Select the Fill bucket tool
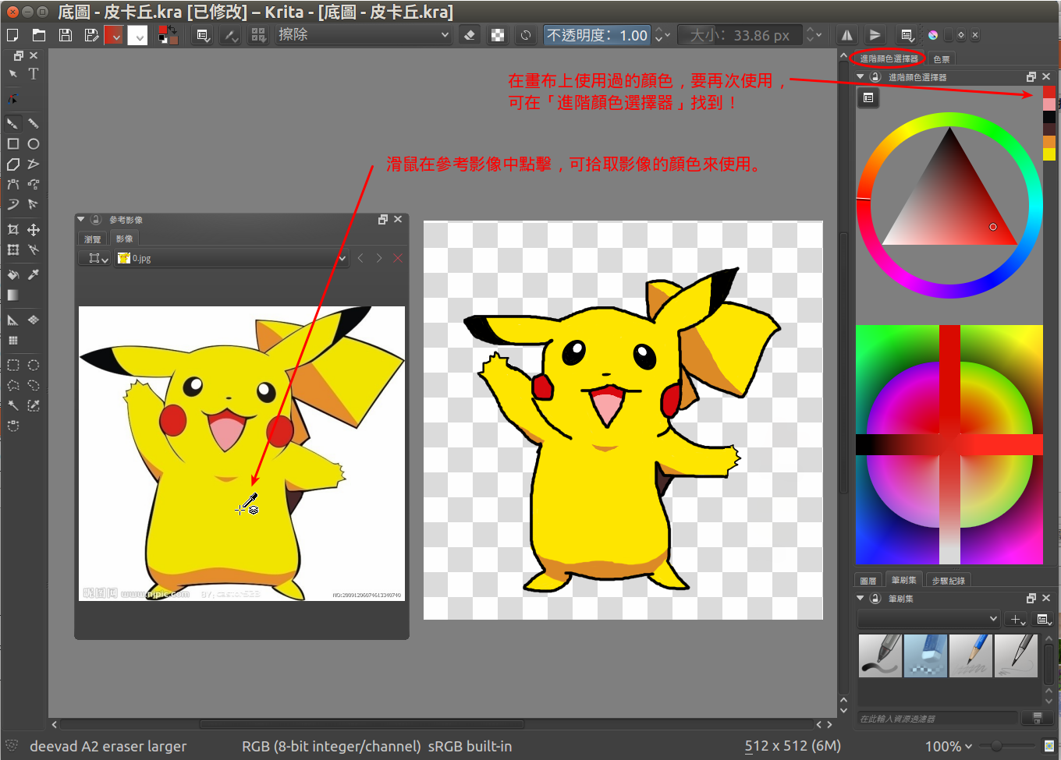 coord(13,274)
